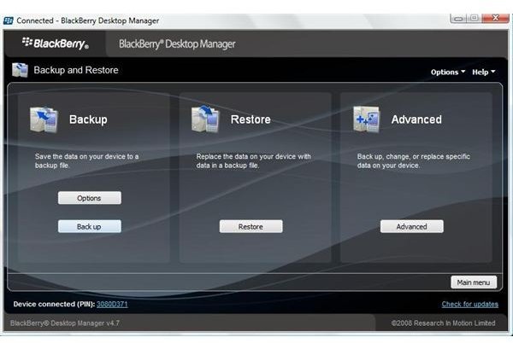Click "©2008 Research In Motion Limited" text

(443, 323)
